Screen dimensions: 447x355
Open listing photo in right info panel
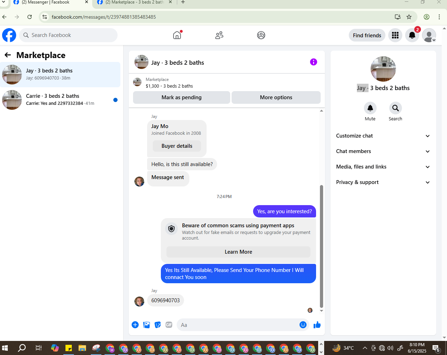point(383,69)
